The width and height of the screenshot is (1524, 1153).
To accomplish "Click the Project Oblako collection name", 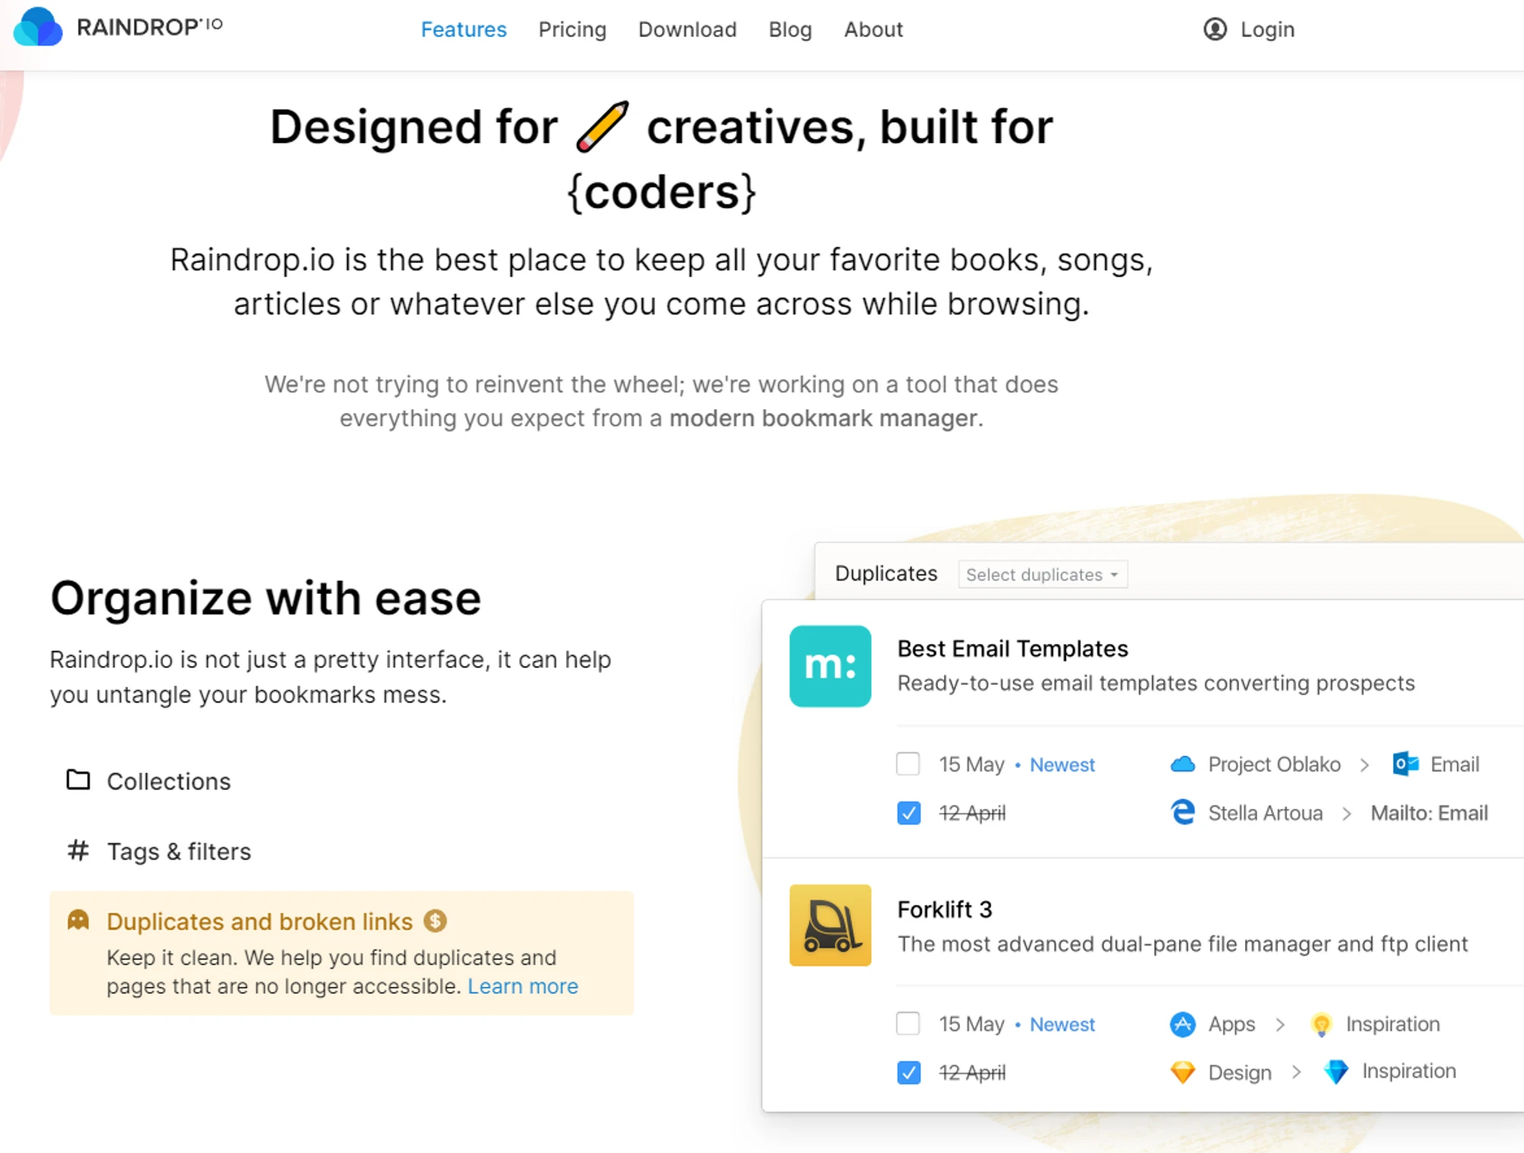I will [x=1274, y=764].
